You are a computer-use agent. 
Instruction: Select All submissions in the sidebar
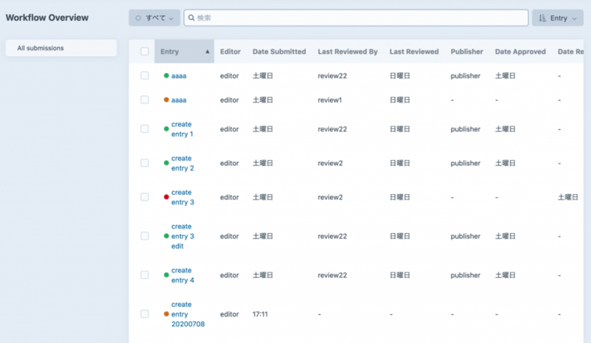pyautogui.click(x=61, y=48)
